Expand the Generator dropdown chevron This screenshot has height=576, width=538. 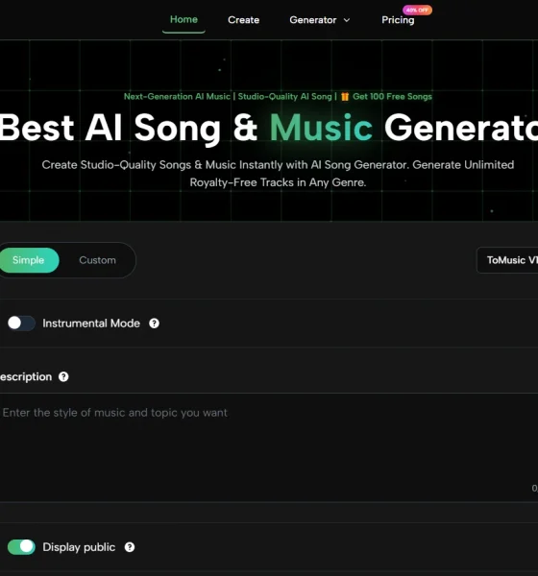347,20
